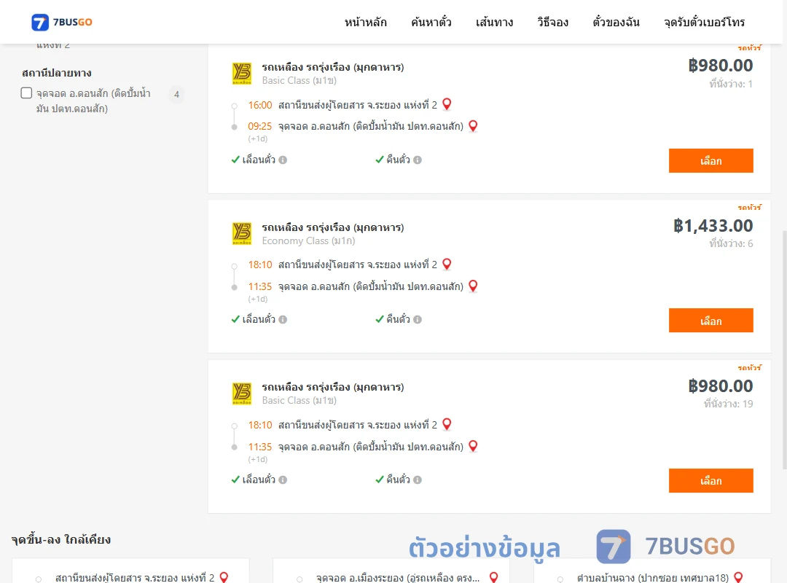Select the 18:10 Basic Class trip with 19 seats
The height and width of the screenshot is (583, 787).
click(710, 480)
